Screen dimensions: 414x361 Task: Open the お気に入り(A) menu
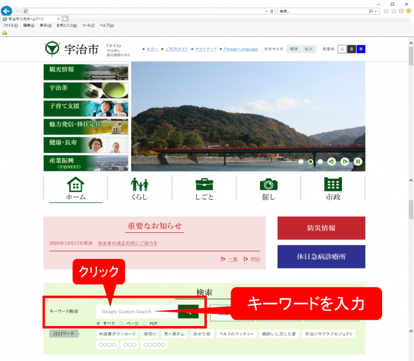[67, 26]
